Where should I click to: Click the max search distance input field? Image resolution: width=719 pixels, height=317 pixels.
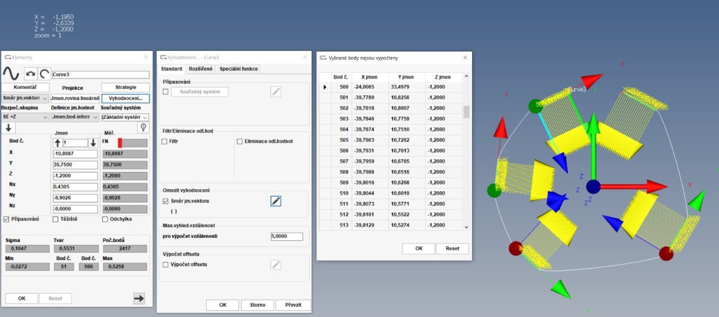point(286,237)
